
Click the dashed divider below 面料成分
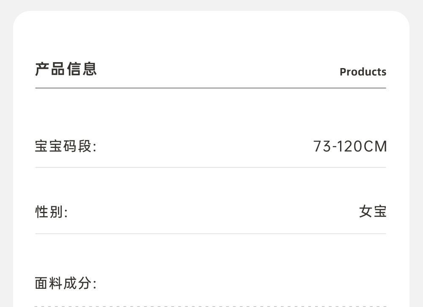[x=211, y=306]
